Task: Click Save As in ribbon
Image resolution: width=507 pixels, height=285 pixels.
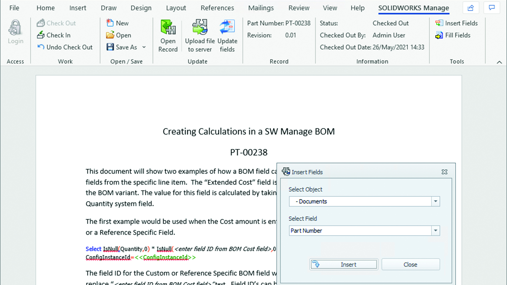Action: point(122,47)
